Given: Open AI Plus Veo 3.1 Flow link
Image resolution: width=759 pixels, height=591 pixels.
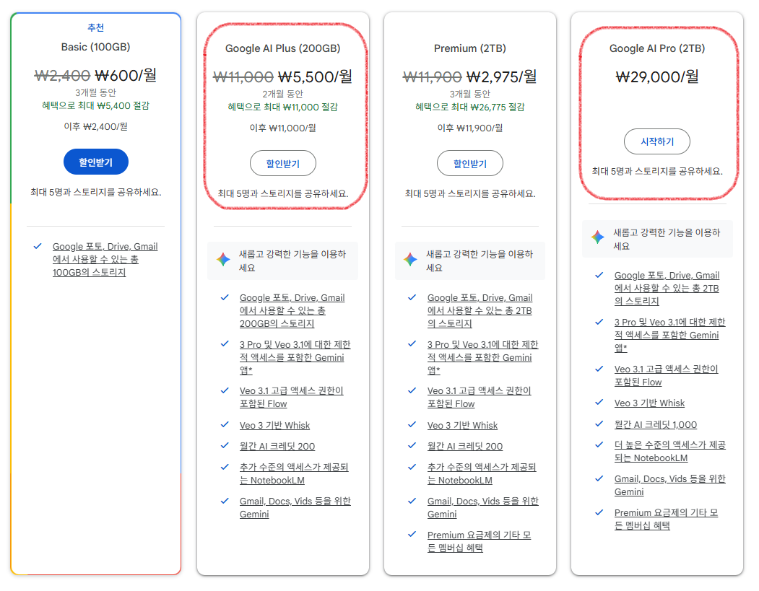Looking at the screenshot, I should tap(292, 397).
